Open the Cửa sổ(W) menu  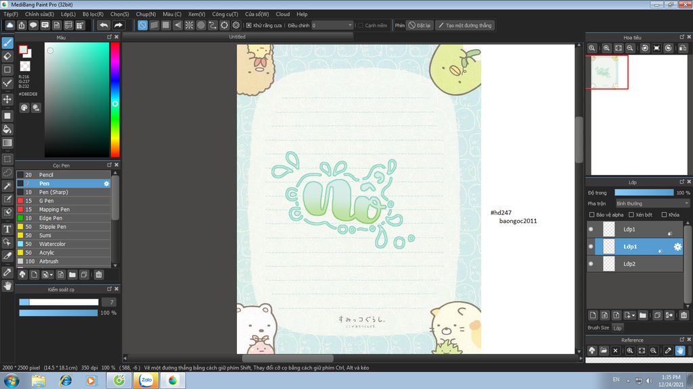click(x=256, y=14)
